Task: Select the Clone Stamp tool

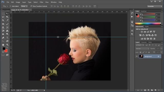Action: (x=3, y=27)
